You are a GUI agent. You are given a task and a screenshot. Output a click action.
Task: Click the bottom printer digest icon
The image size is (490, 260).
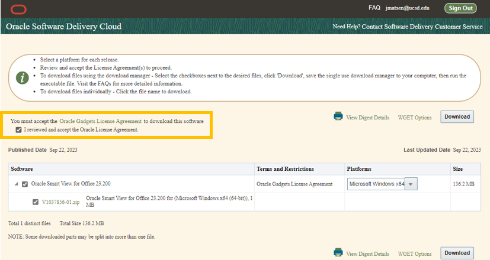(x=338, y=252)
